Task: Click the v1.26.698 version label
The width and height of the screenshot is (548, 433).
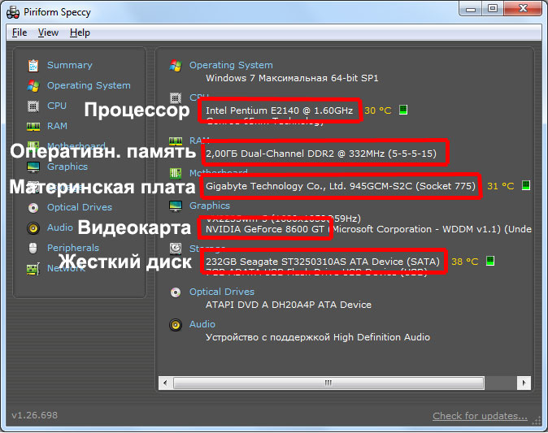Action: pos(35,415)
